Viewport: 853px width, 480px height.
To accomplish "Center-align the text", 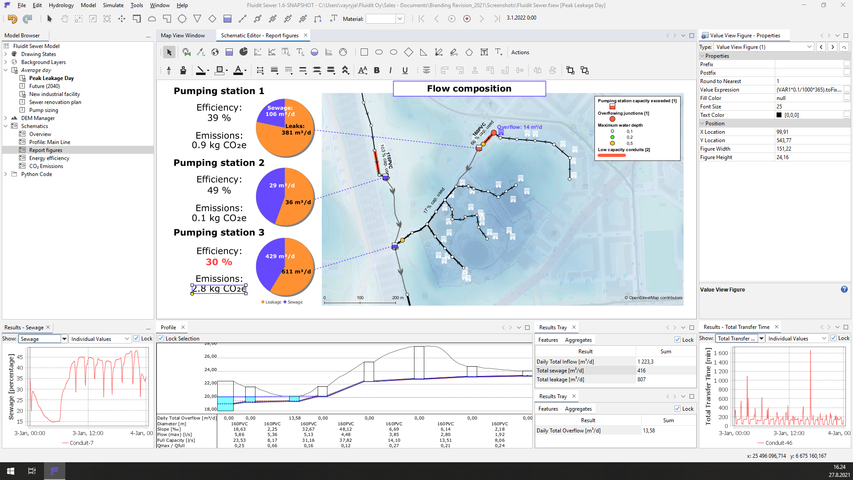I will point(426,70).
